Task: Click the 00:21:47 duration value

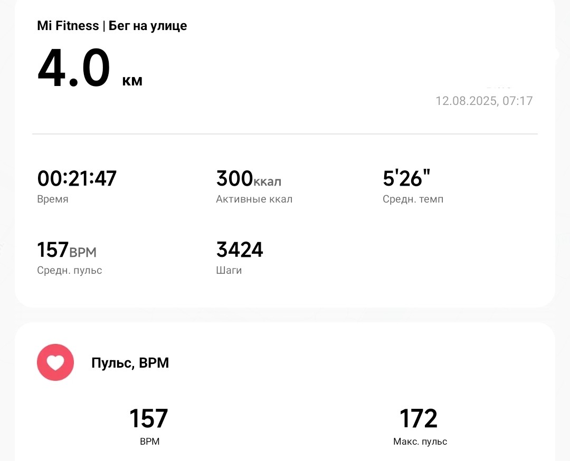Action: tap(77, 178)
